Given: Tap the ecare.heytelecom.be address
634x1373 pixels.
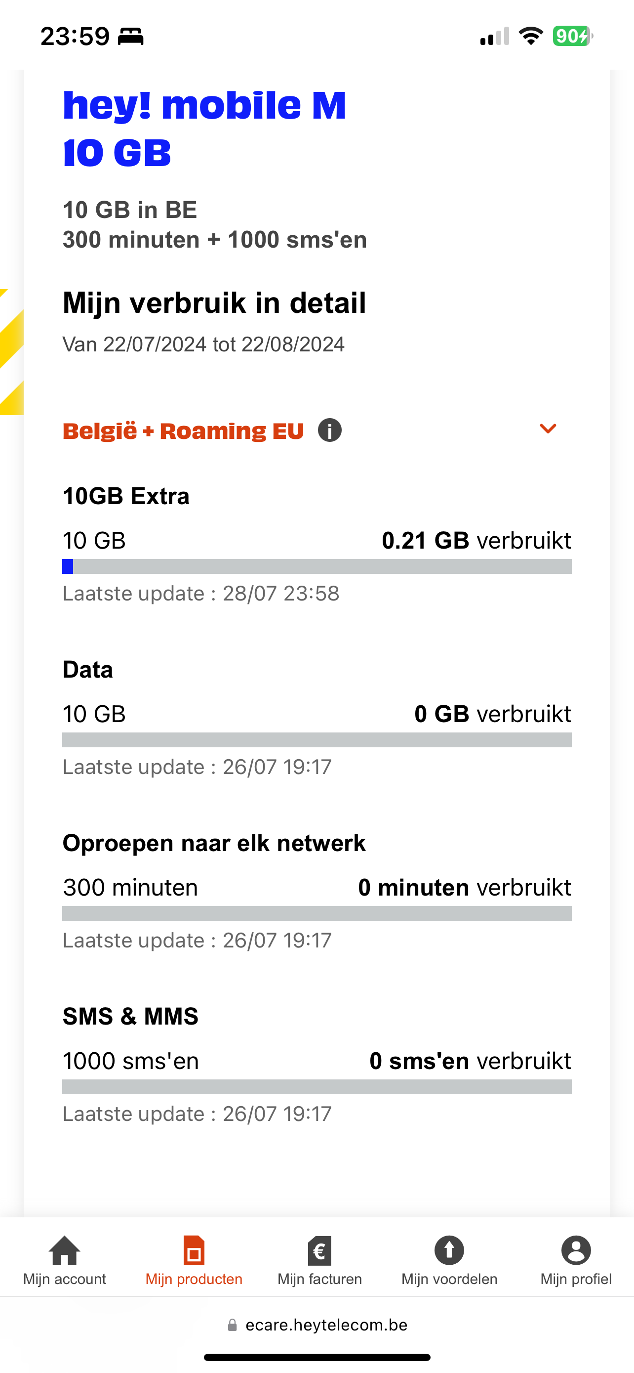Looking at the screenshot, I should (x=326, y=1325).
